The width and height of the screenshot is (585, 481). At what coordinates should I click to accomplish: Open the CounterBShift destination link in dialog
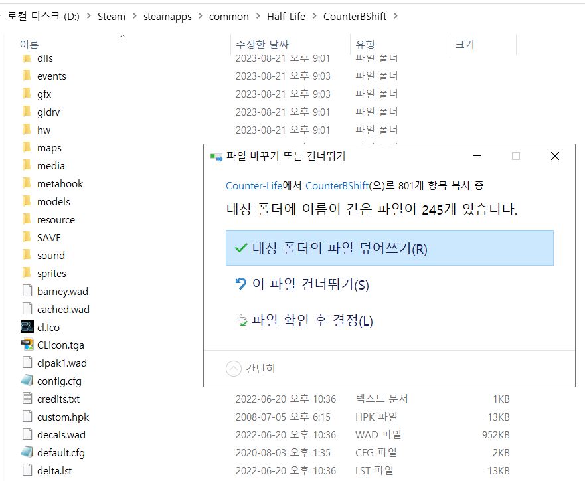click(337, 185)
